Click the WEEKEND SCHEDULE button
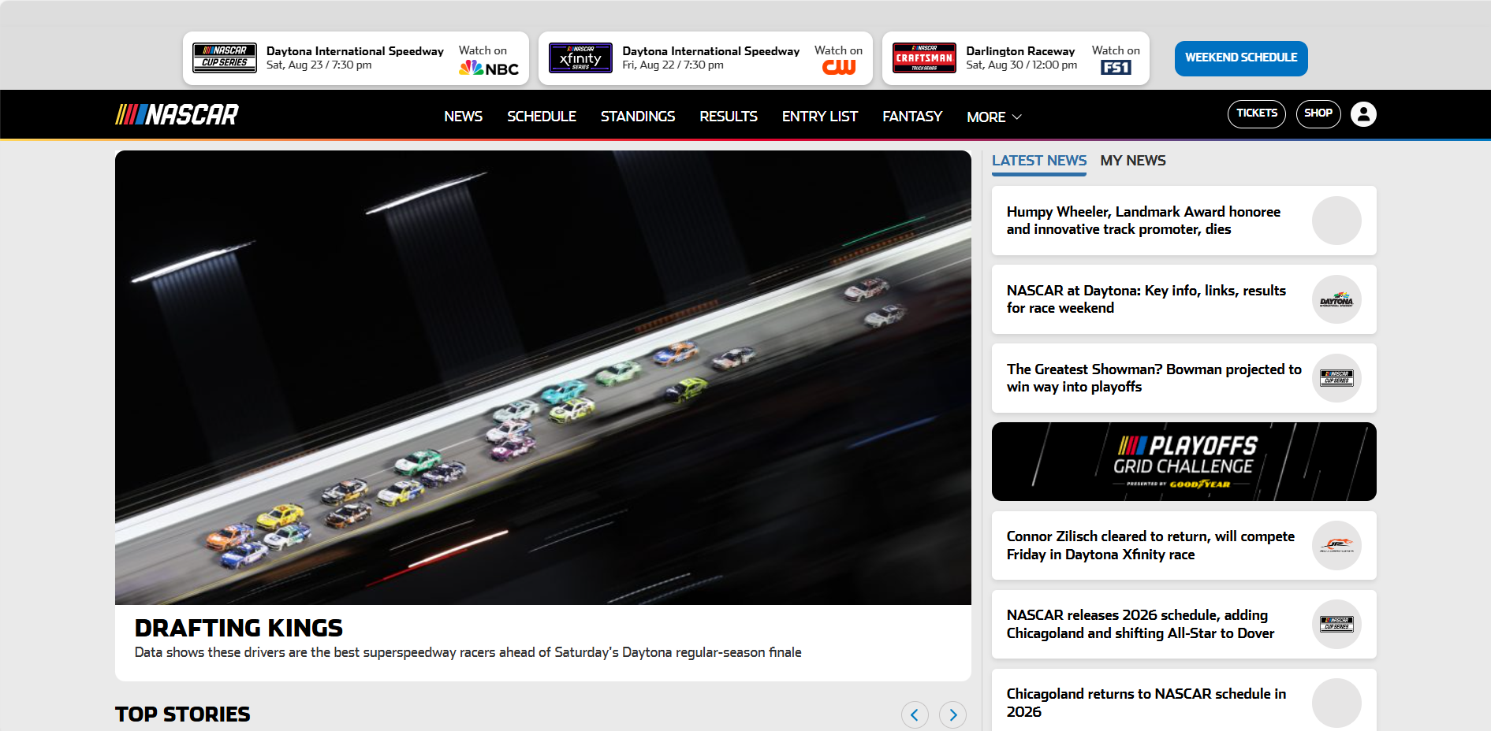Image resolution: width=1491 pixels, height=731 pixels. tap(1240, 58)
